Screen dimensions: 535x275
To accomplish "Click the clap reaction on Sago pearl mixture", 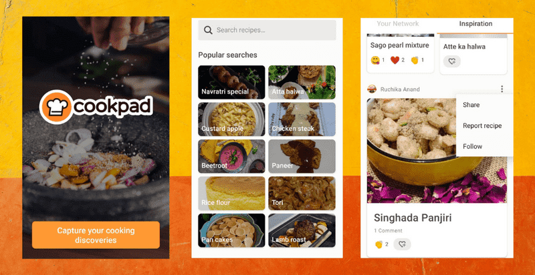I will point(415,60).
